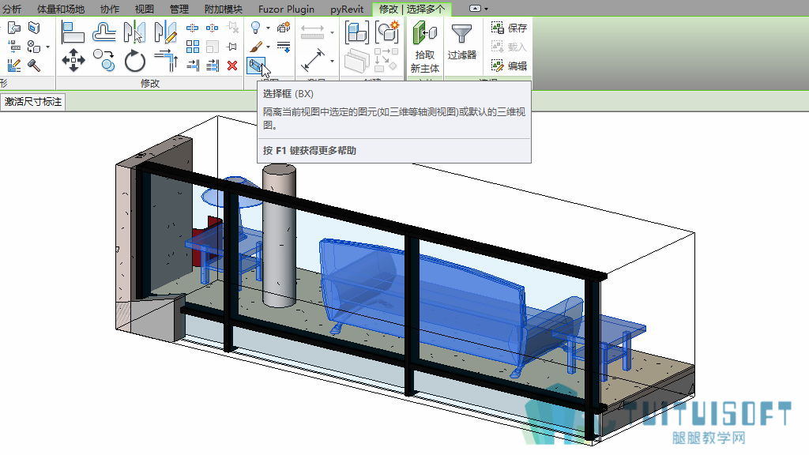Click the Override Graphics paintbrush
This screenshot has width=809, height=455.
tap(256, 47)
